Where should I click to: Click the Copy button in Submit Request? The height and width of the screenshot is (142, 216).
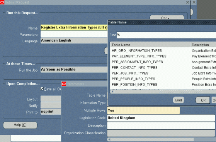[x=167, y=18]
